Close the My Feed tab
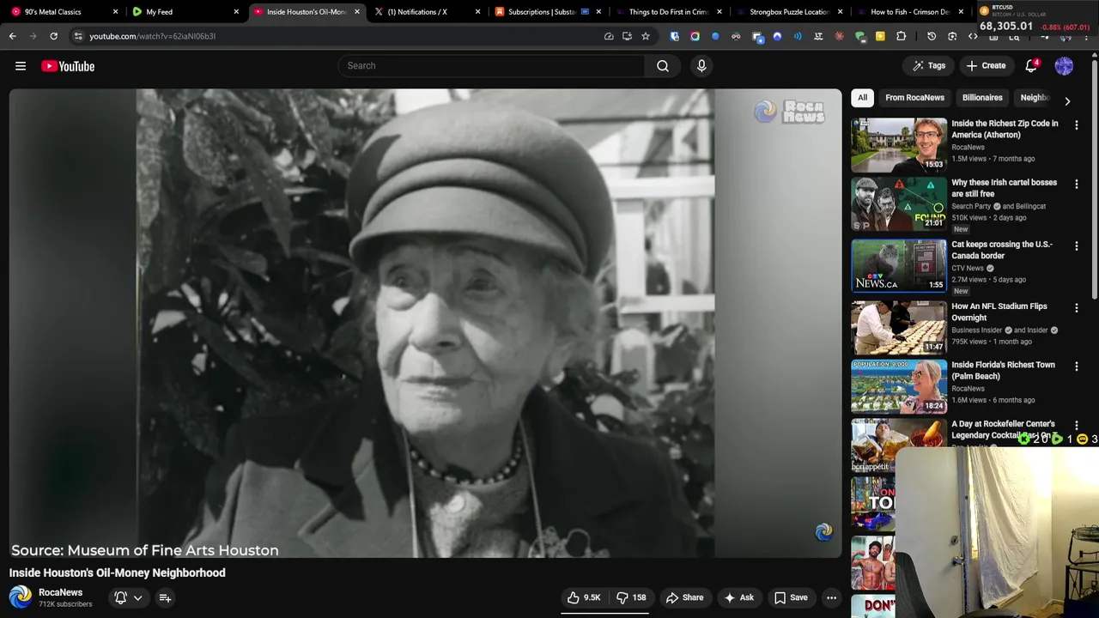 [236, 12]
